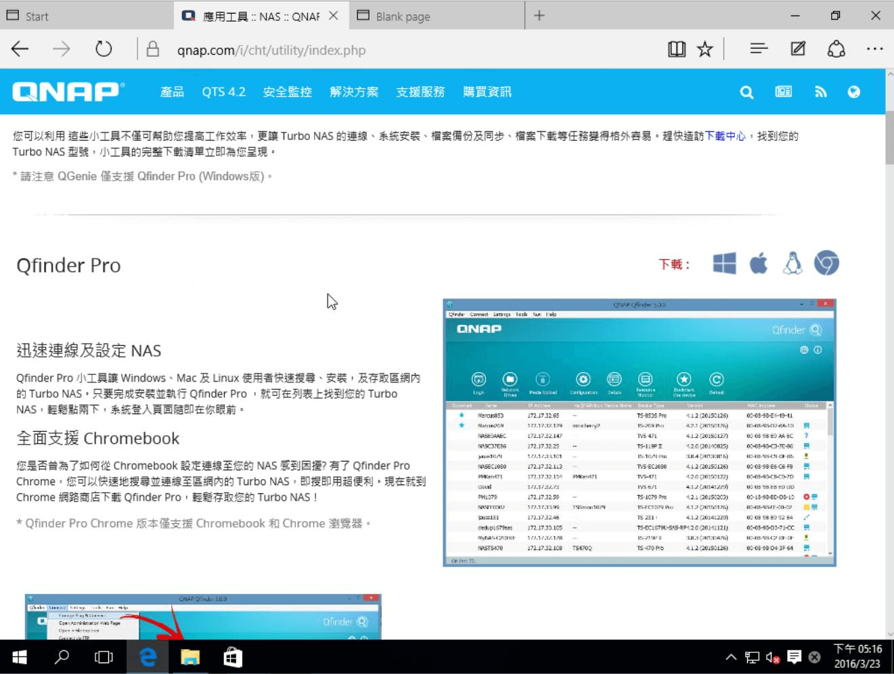Open Edge More actions menu
Viewport: 894px width, 674px height.
pyautogui.click(x=874, y=49)
